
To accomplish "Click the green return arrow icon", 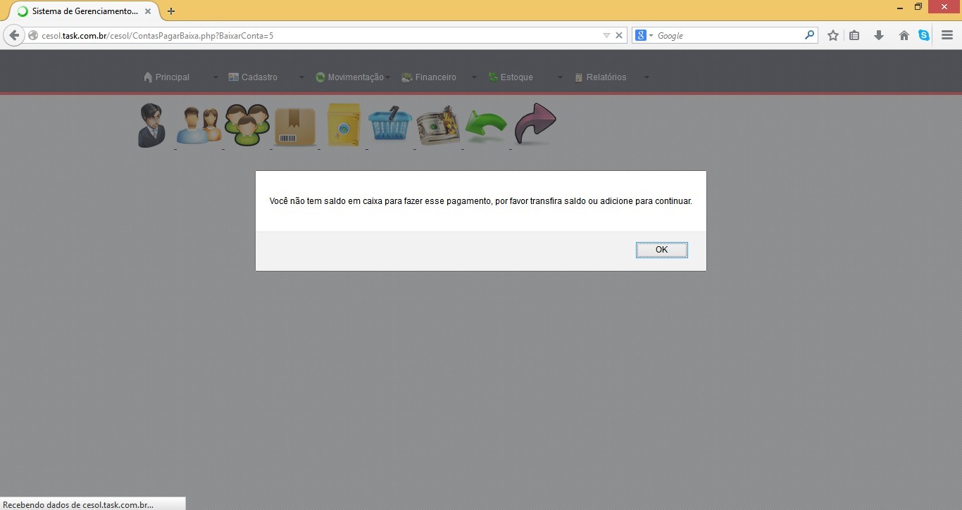I will click(487, 127).
